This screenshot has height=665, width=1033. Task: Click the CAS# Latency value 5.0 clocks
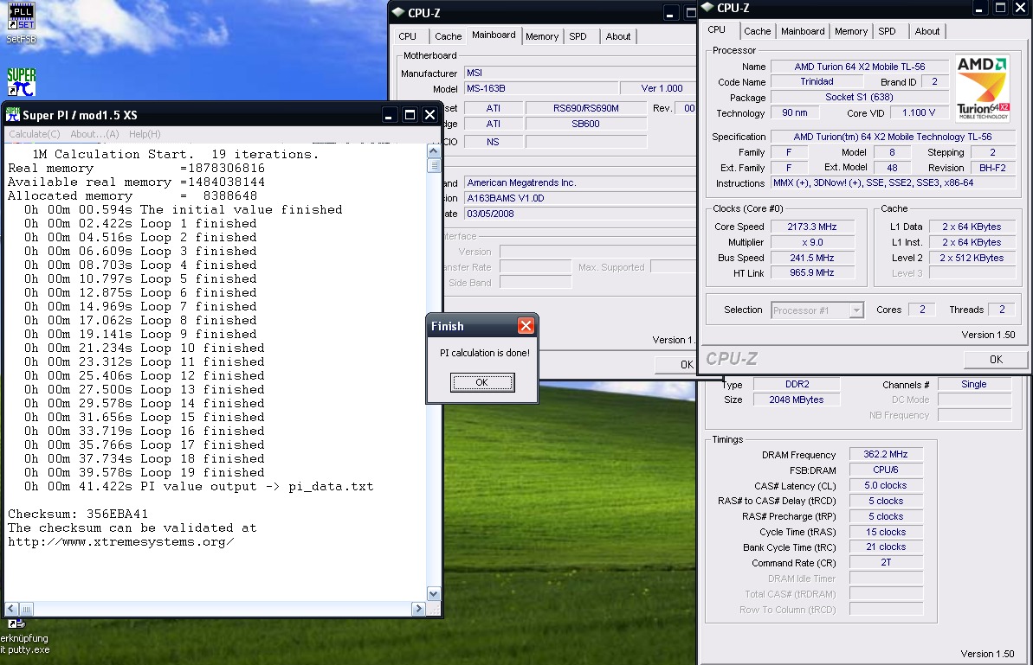pos(886,485)
